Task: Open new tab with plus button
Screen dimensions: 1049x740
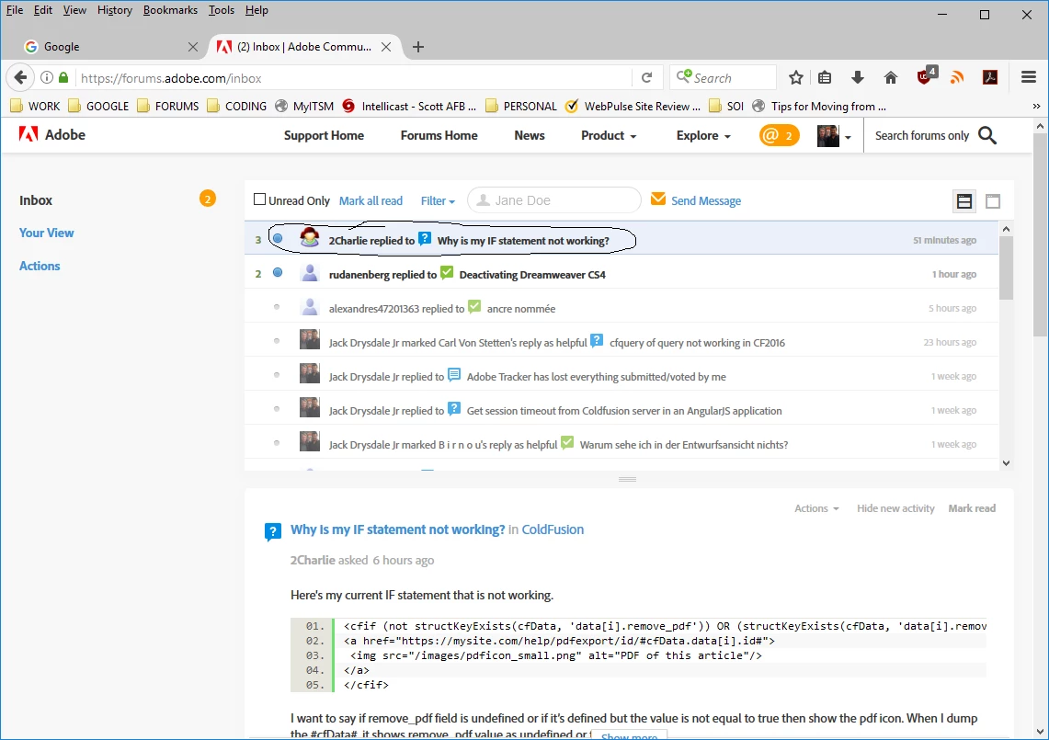Action: click(x=418, y=47)
